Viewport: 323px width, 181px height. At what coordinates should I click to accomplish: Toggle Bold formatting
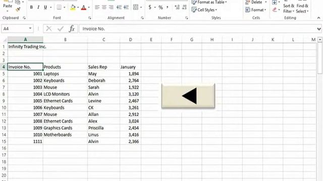pos(31,8)
